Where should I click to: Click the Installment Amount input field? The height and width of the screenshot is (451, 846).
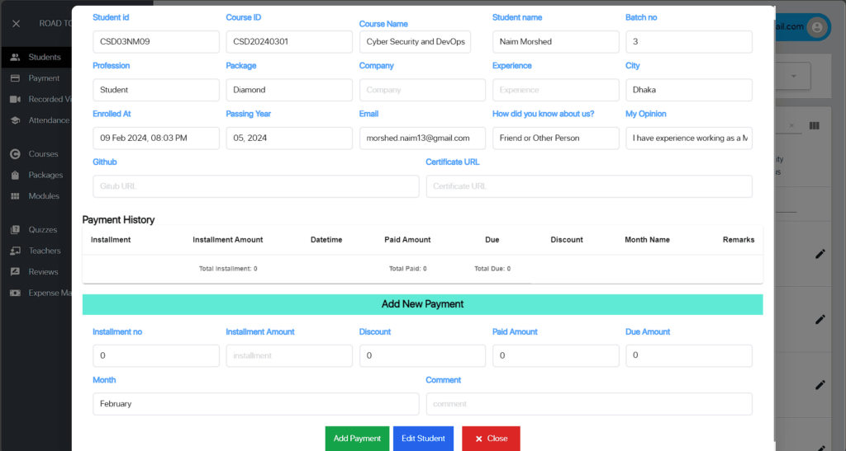coord(289,356)
